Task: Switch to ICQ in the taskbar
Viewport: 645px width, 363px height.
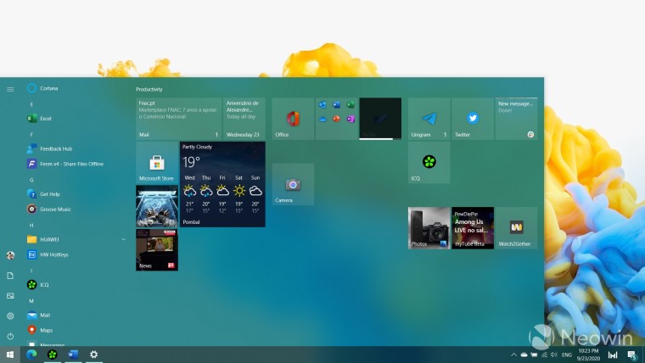Action: coord(53,355)
